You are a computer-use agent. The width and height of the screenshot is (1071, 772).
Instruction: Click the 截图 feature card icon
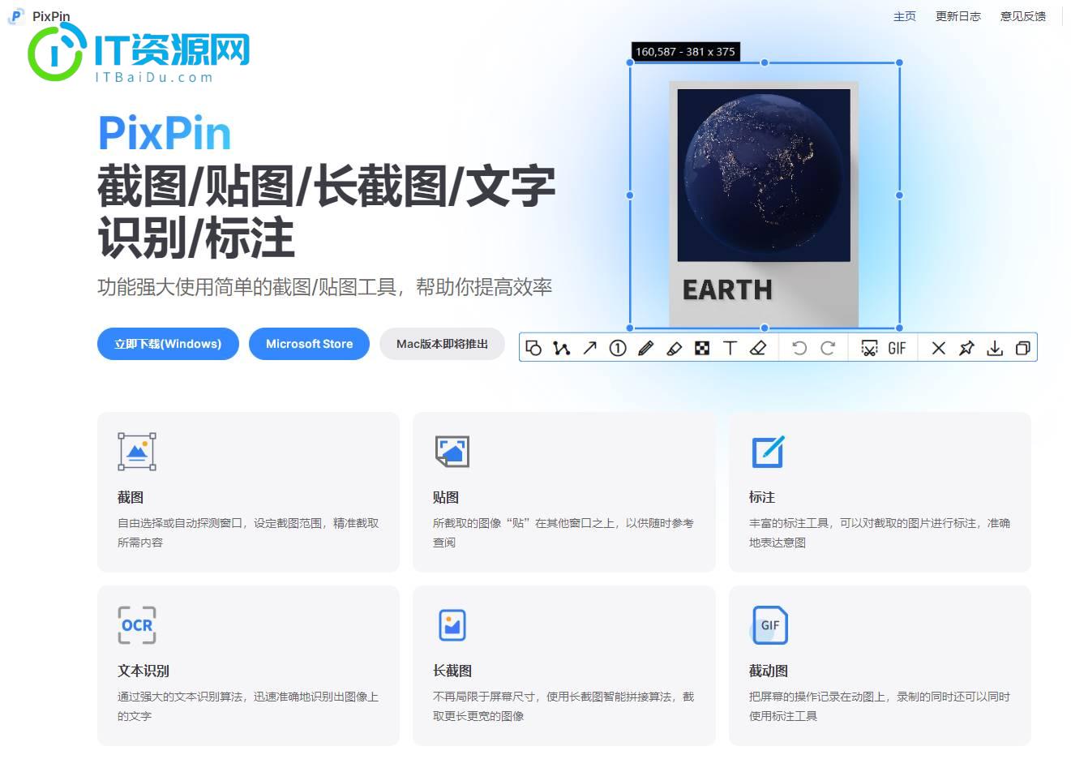click(137, 452)
